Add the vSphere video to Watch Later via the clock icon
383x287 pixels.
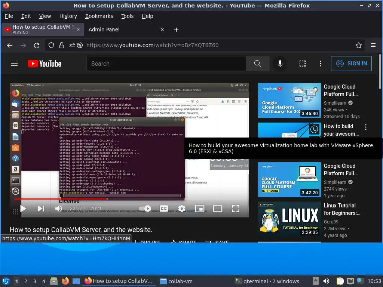coord(314,129)
